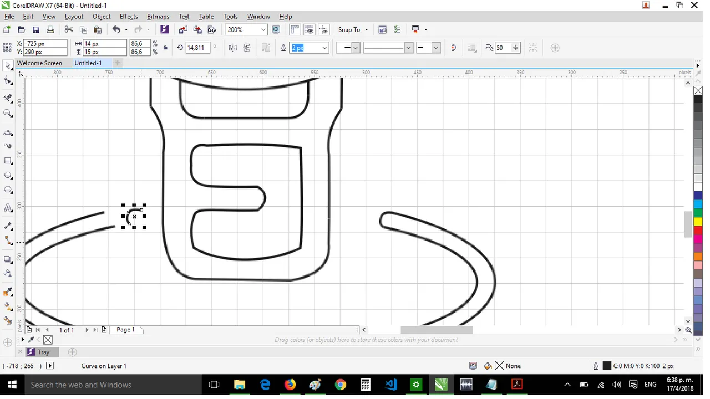Click the Cut scissors icon
710x399 pixels.
69,30
